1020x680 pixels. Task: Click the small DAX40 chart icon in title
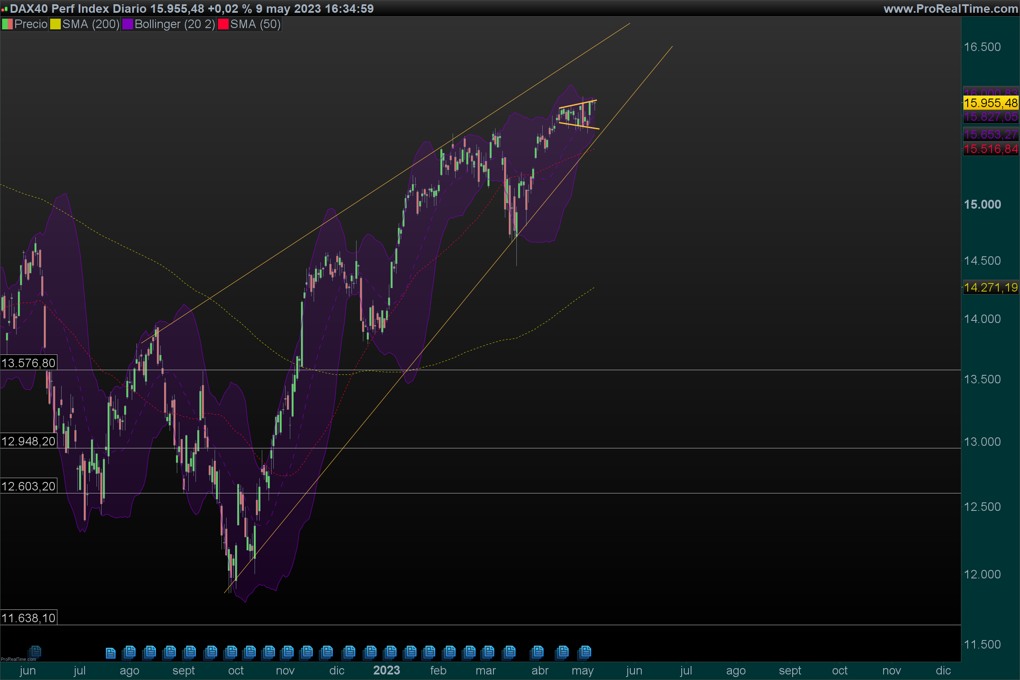tap(4, 8)
